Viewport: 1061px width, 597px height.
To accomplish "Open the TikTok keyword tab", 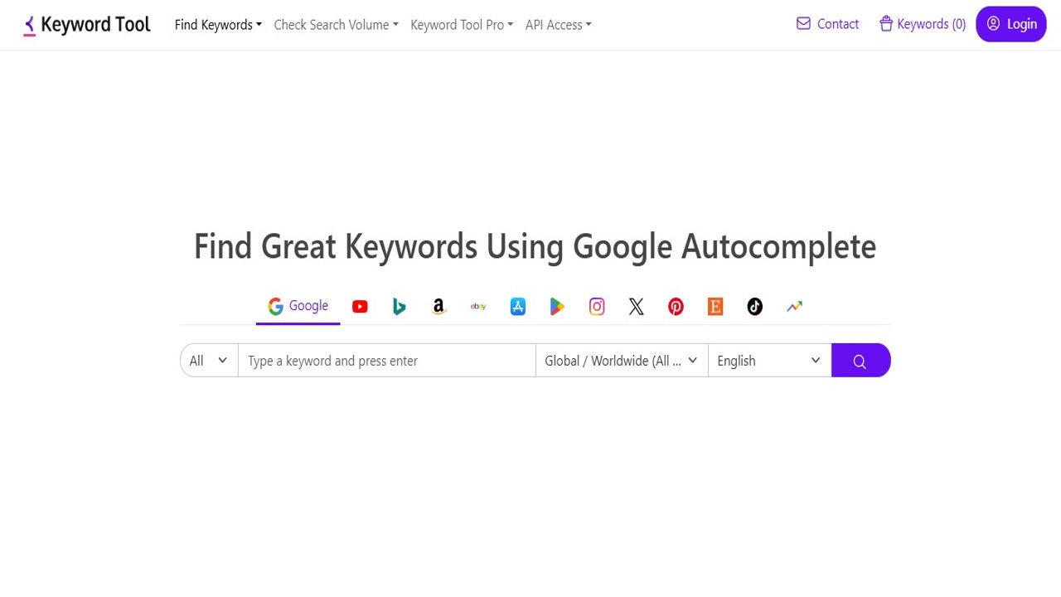I will [x=755, y=307].
